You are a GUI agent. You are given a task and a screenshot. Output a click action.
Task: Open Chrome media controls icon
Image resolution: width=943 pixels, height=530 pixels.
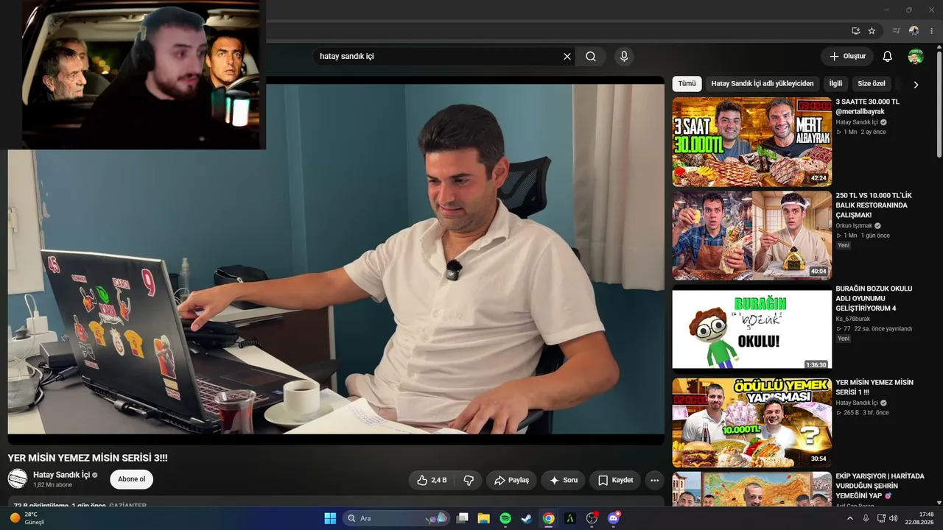click(897, 31)
